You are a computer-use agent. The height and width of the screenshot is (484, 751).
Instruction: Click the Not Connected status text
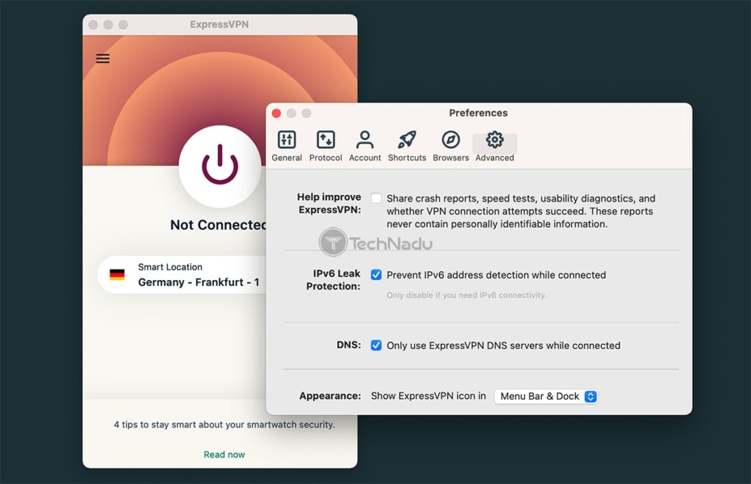pos(219,225)
